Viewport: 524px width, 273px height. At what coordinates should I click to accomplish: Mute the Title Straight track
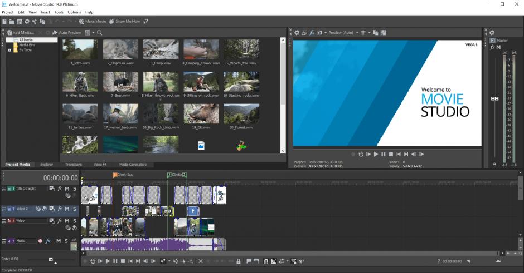click(67, 188)
